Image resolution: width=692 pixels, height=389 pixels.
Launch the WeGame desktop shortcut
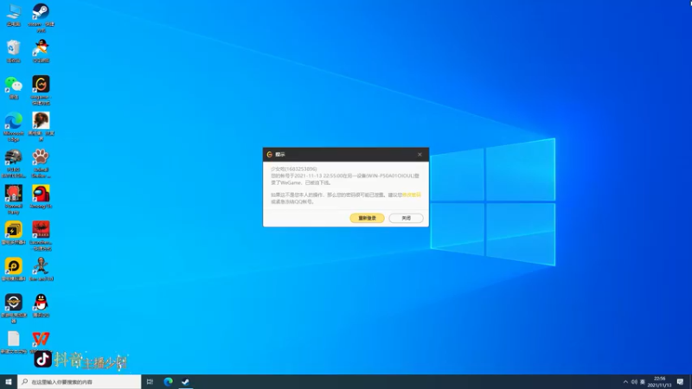point(41,90)
